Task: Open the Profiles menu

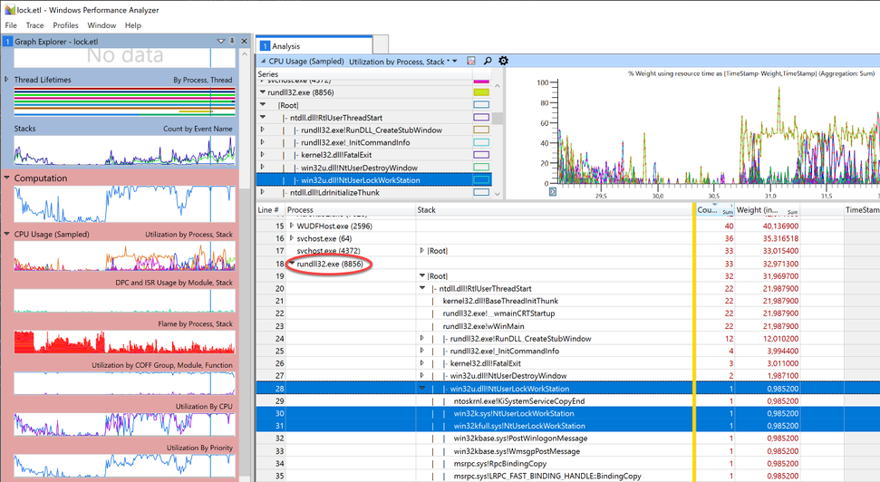Action: click(65, 25)
